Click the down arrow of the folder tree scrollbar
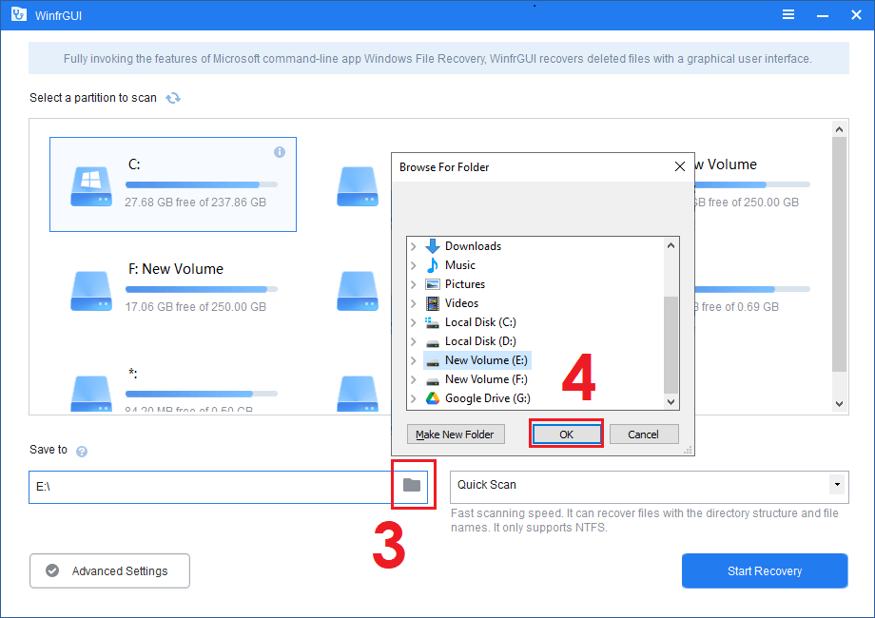Viewport: 875px width, 618px height. pos(671,403)
